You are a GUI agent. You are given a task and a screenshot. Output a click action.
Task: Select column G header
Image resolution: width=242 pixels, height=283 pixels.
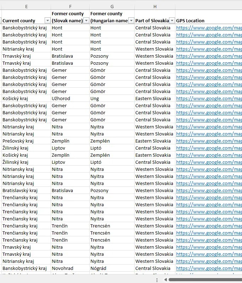pyautogui.click(x=112, y=6)
